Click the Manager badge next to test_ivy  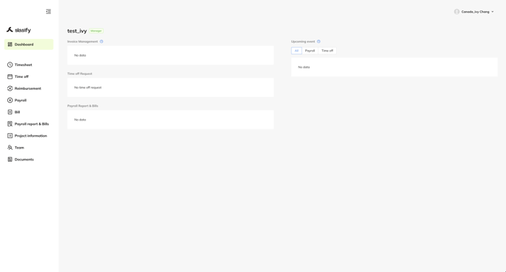coord(96,31)
